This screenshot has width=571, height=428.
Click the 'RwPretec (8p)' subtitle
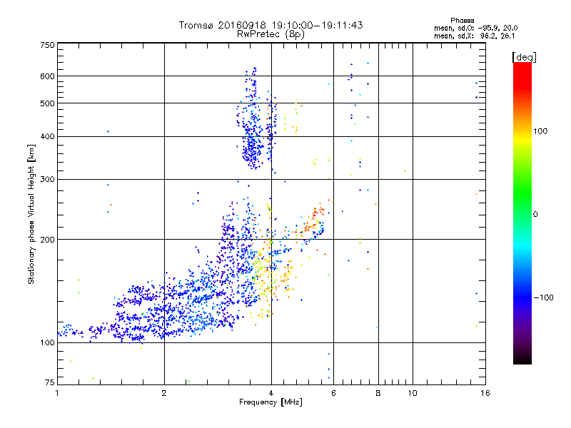(x=271, y=34)
